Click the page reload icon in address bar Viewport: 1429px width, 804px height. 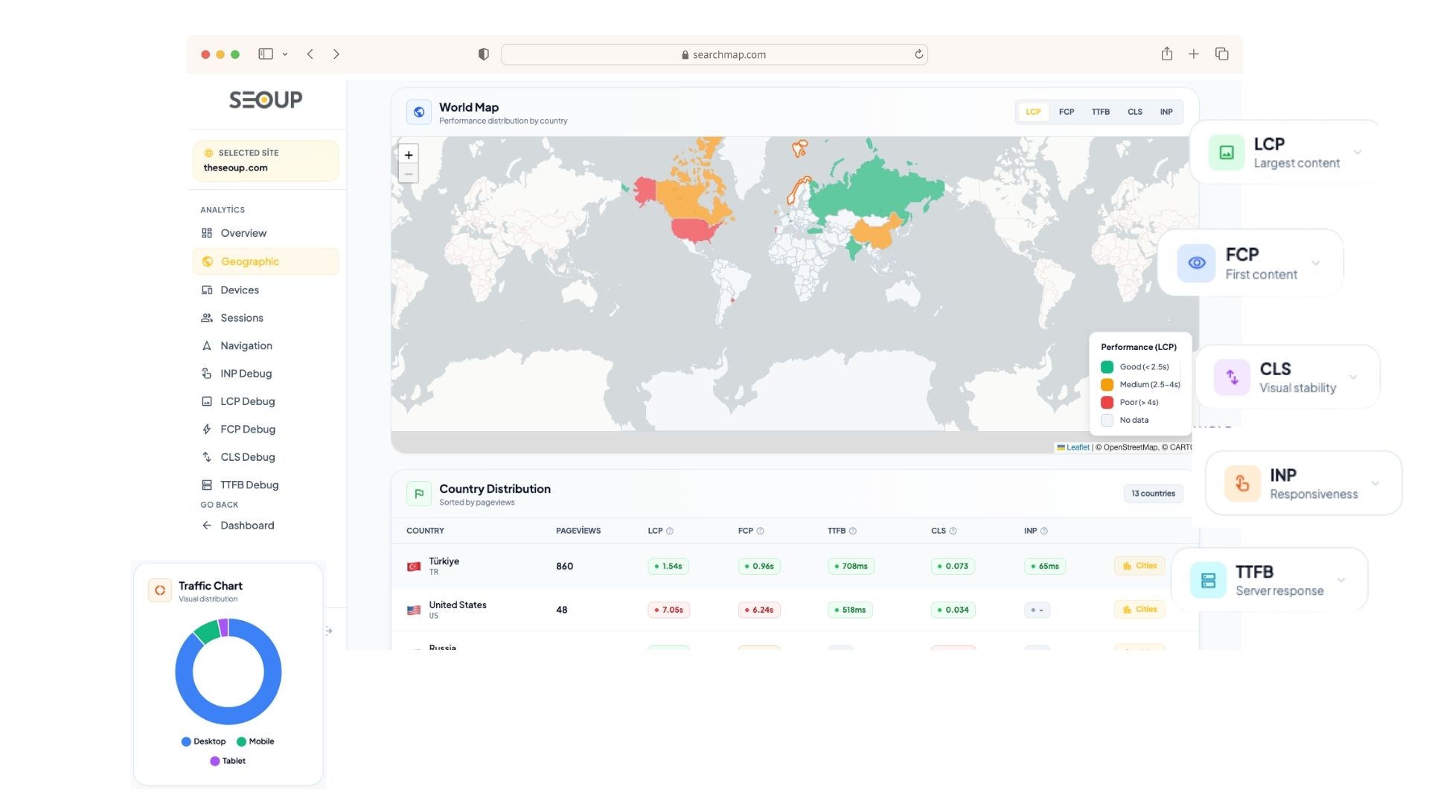(x=918, y=54)
